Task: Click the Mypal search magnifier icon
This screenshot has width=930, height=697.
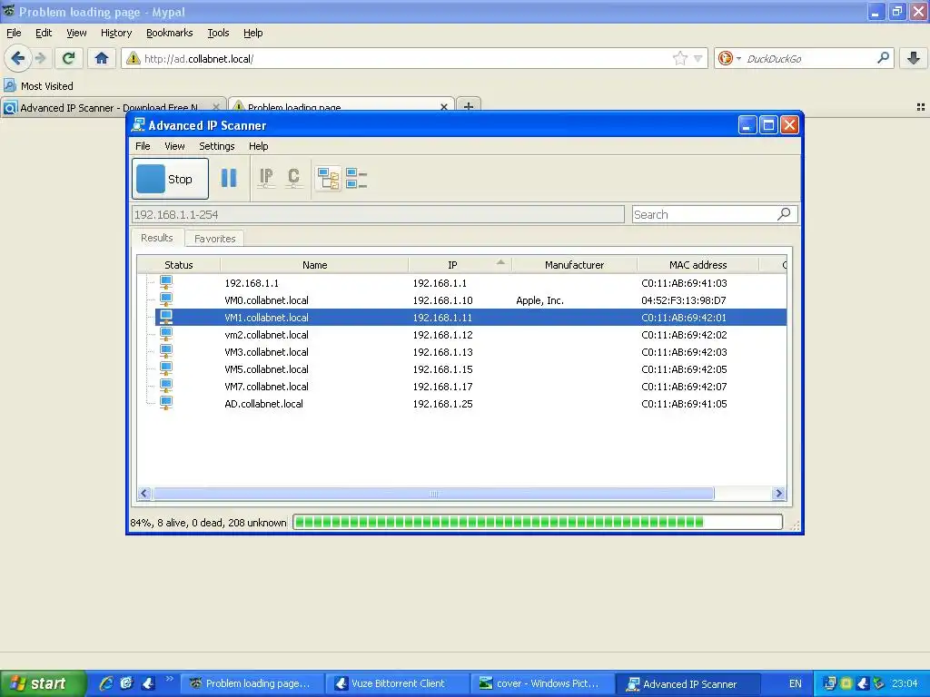Action: (x=883, y=58)
